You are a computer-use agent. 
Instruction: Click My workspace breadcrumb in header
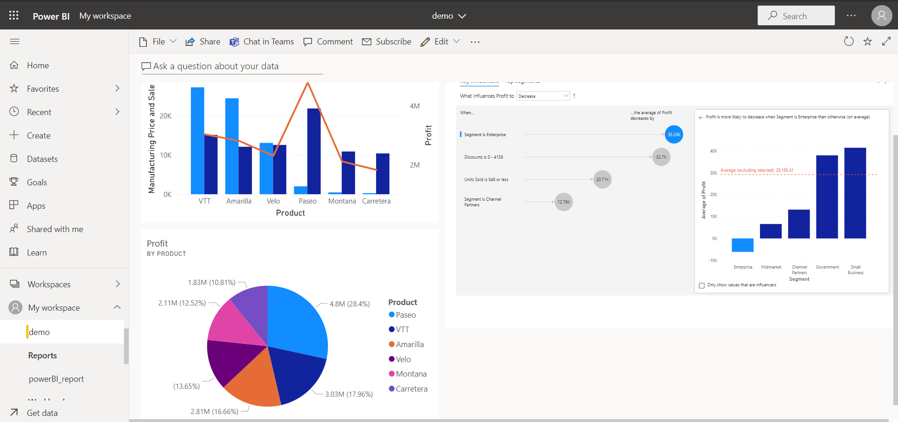(105, 15)
